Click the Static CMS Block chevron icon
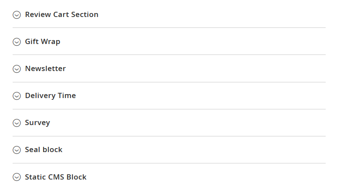Screen dimensions: 337x190 coord(17,177)
